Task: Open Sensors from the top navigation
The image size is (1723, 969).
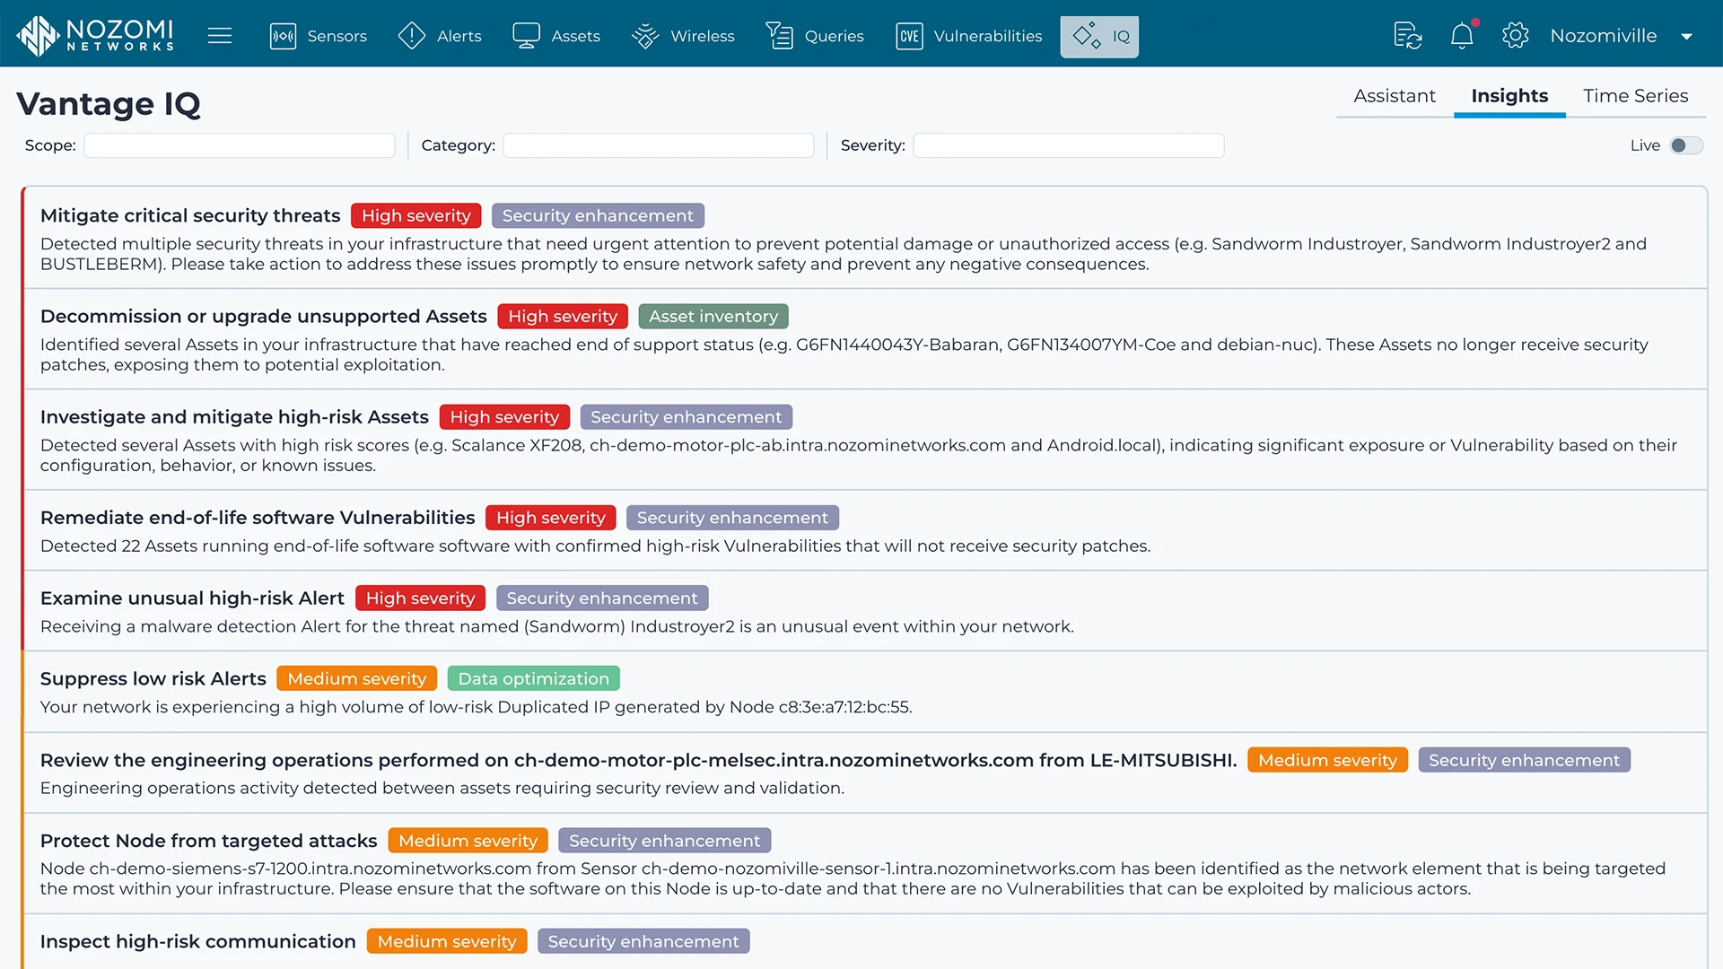Action: click(319, 36)
